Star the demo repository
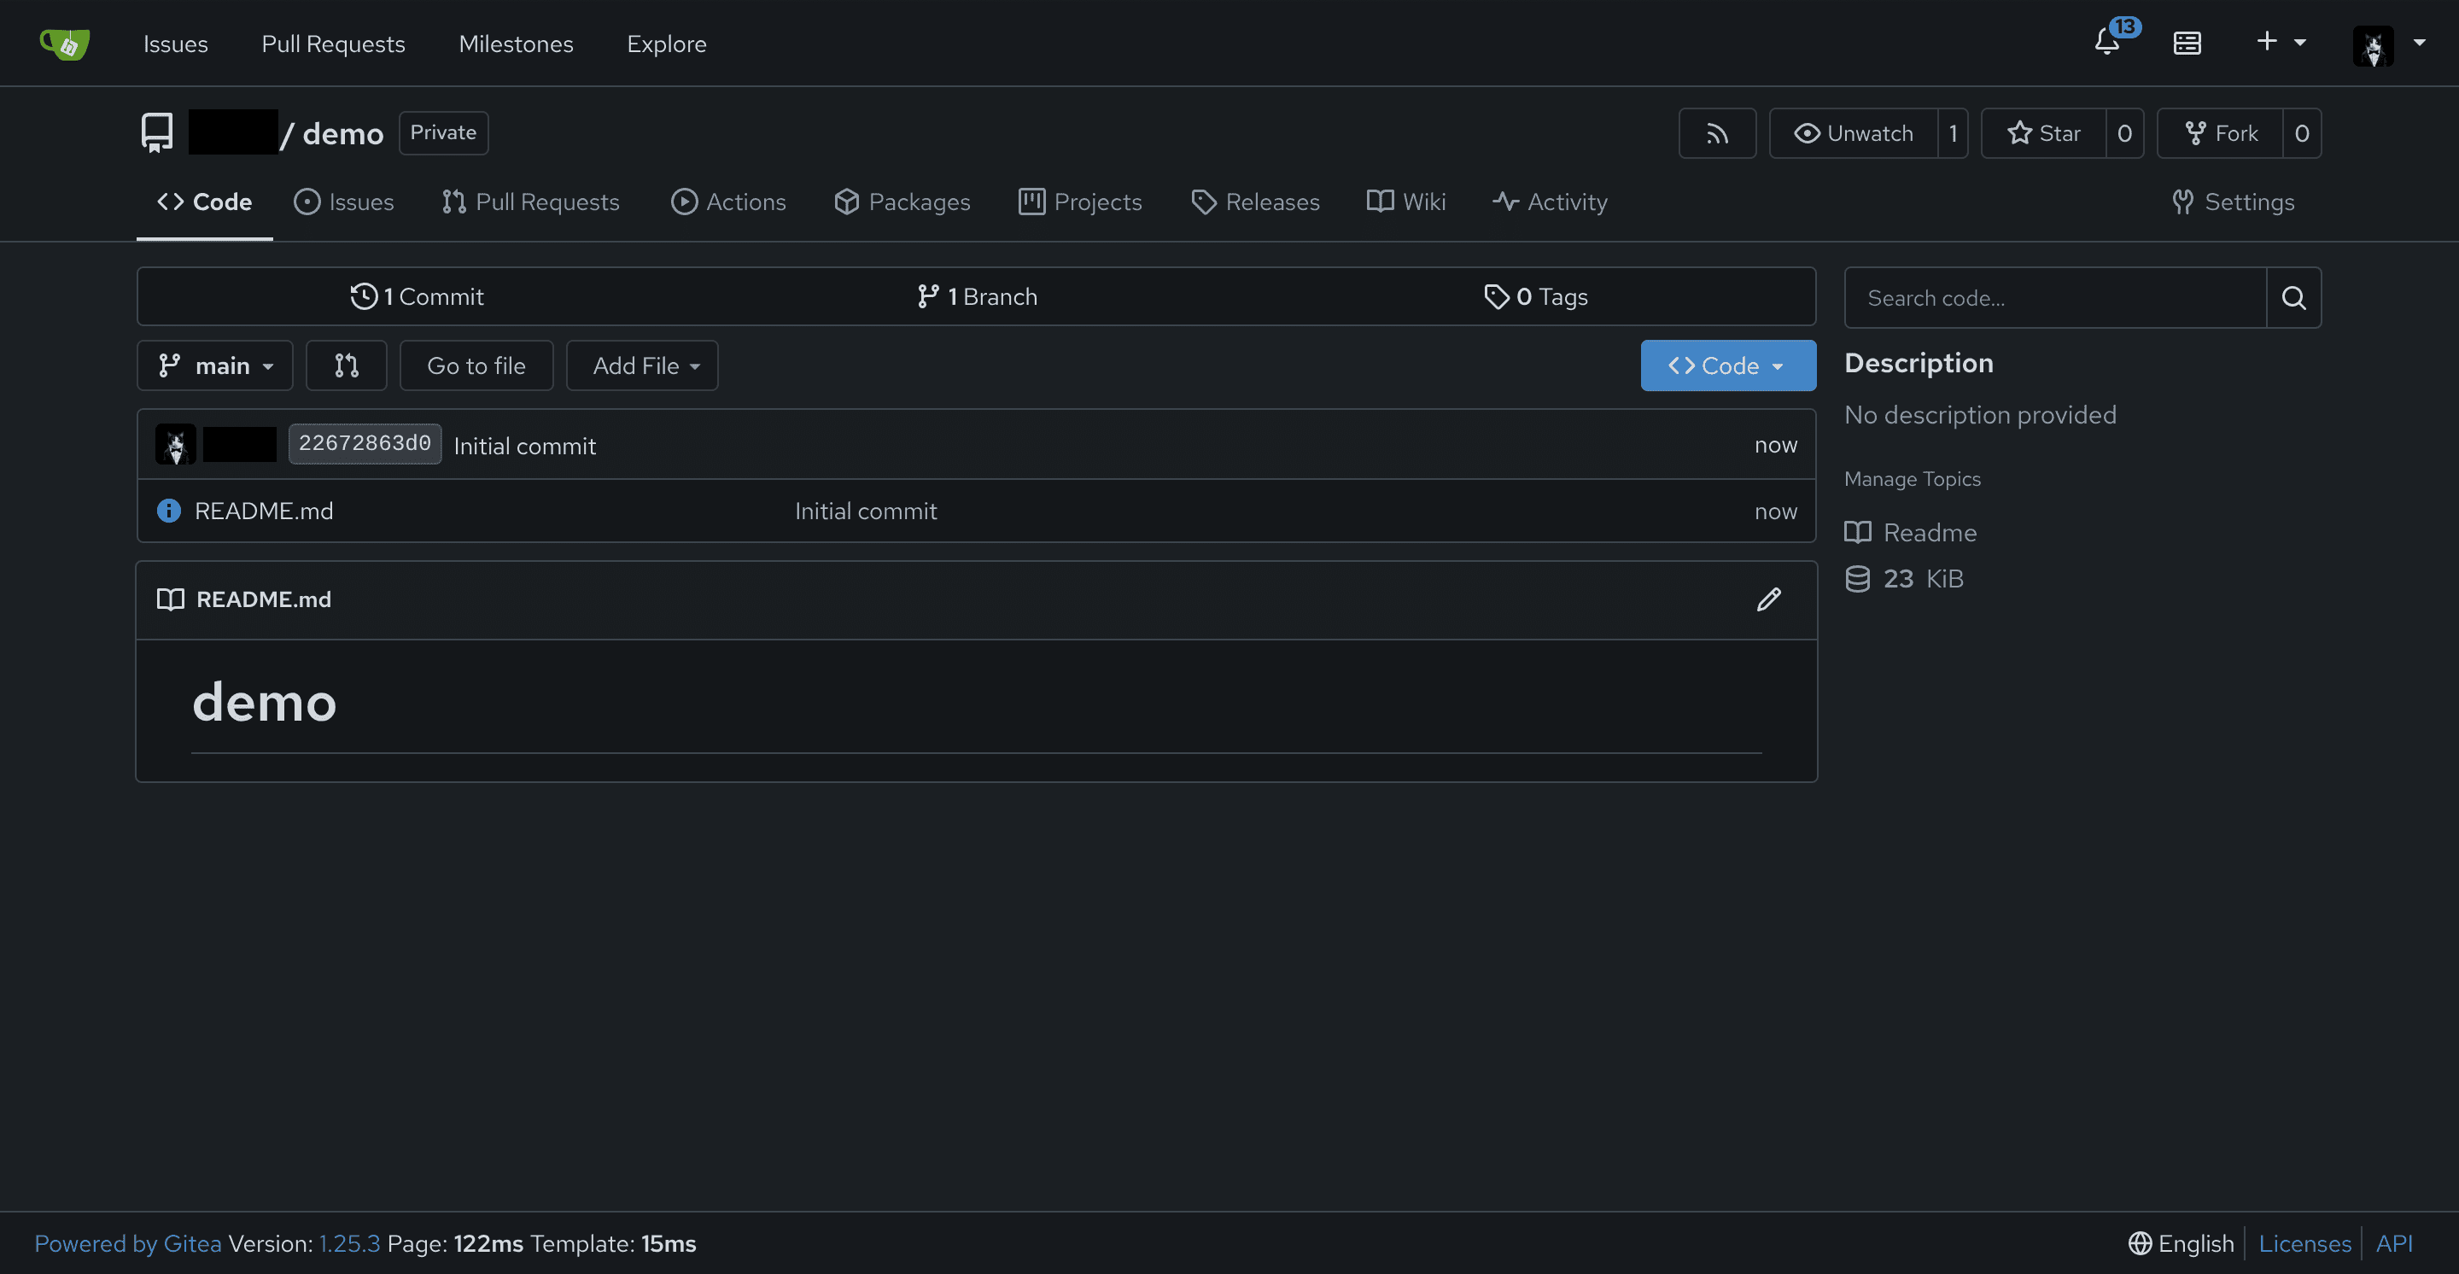2459x1274 pixels. (2043, 132)
